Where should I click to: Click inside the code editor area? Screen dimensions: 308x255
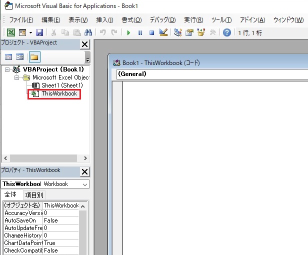(x=215, y=168)
